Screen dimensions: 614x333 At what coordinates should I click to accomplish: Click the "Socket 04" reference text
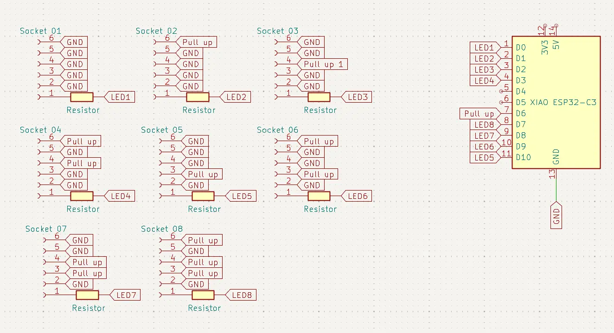[40, 130]
